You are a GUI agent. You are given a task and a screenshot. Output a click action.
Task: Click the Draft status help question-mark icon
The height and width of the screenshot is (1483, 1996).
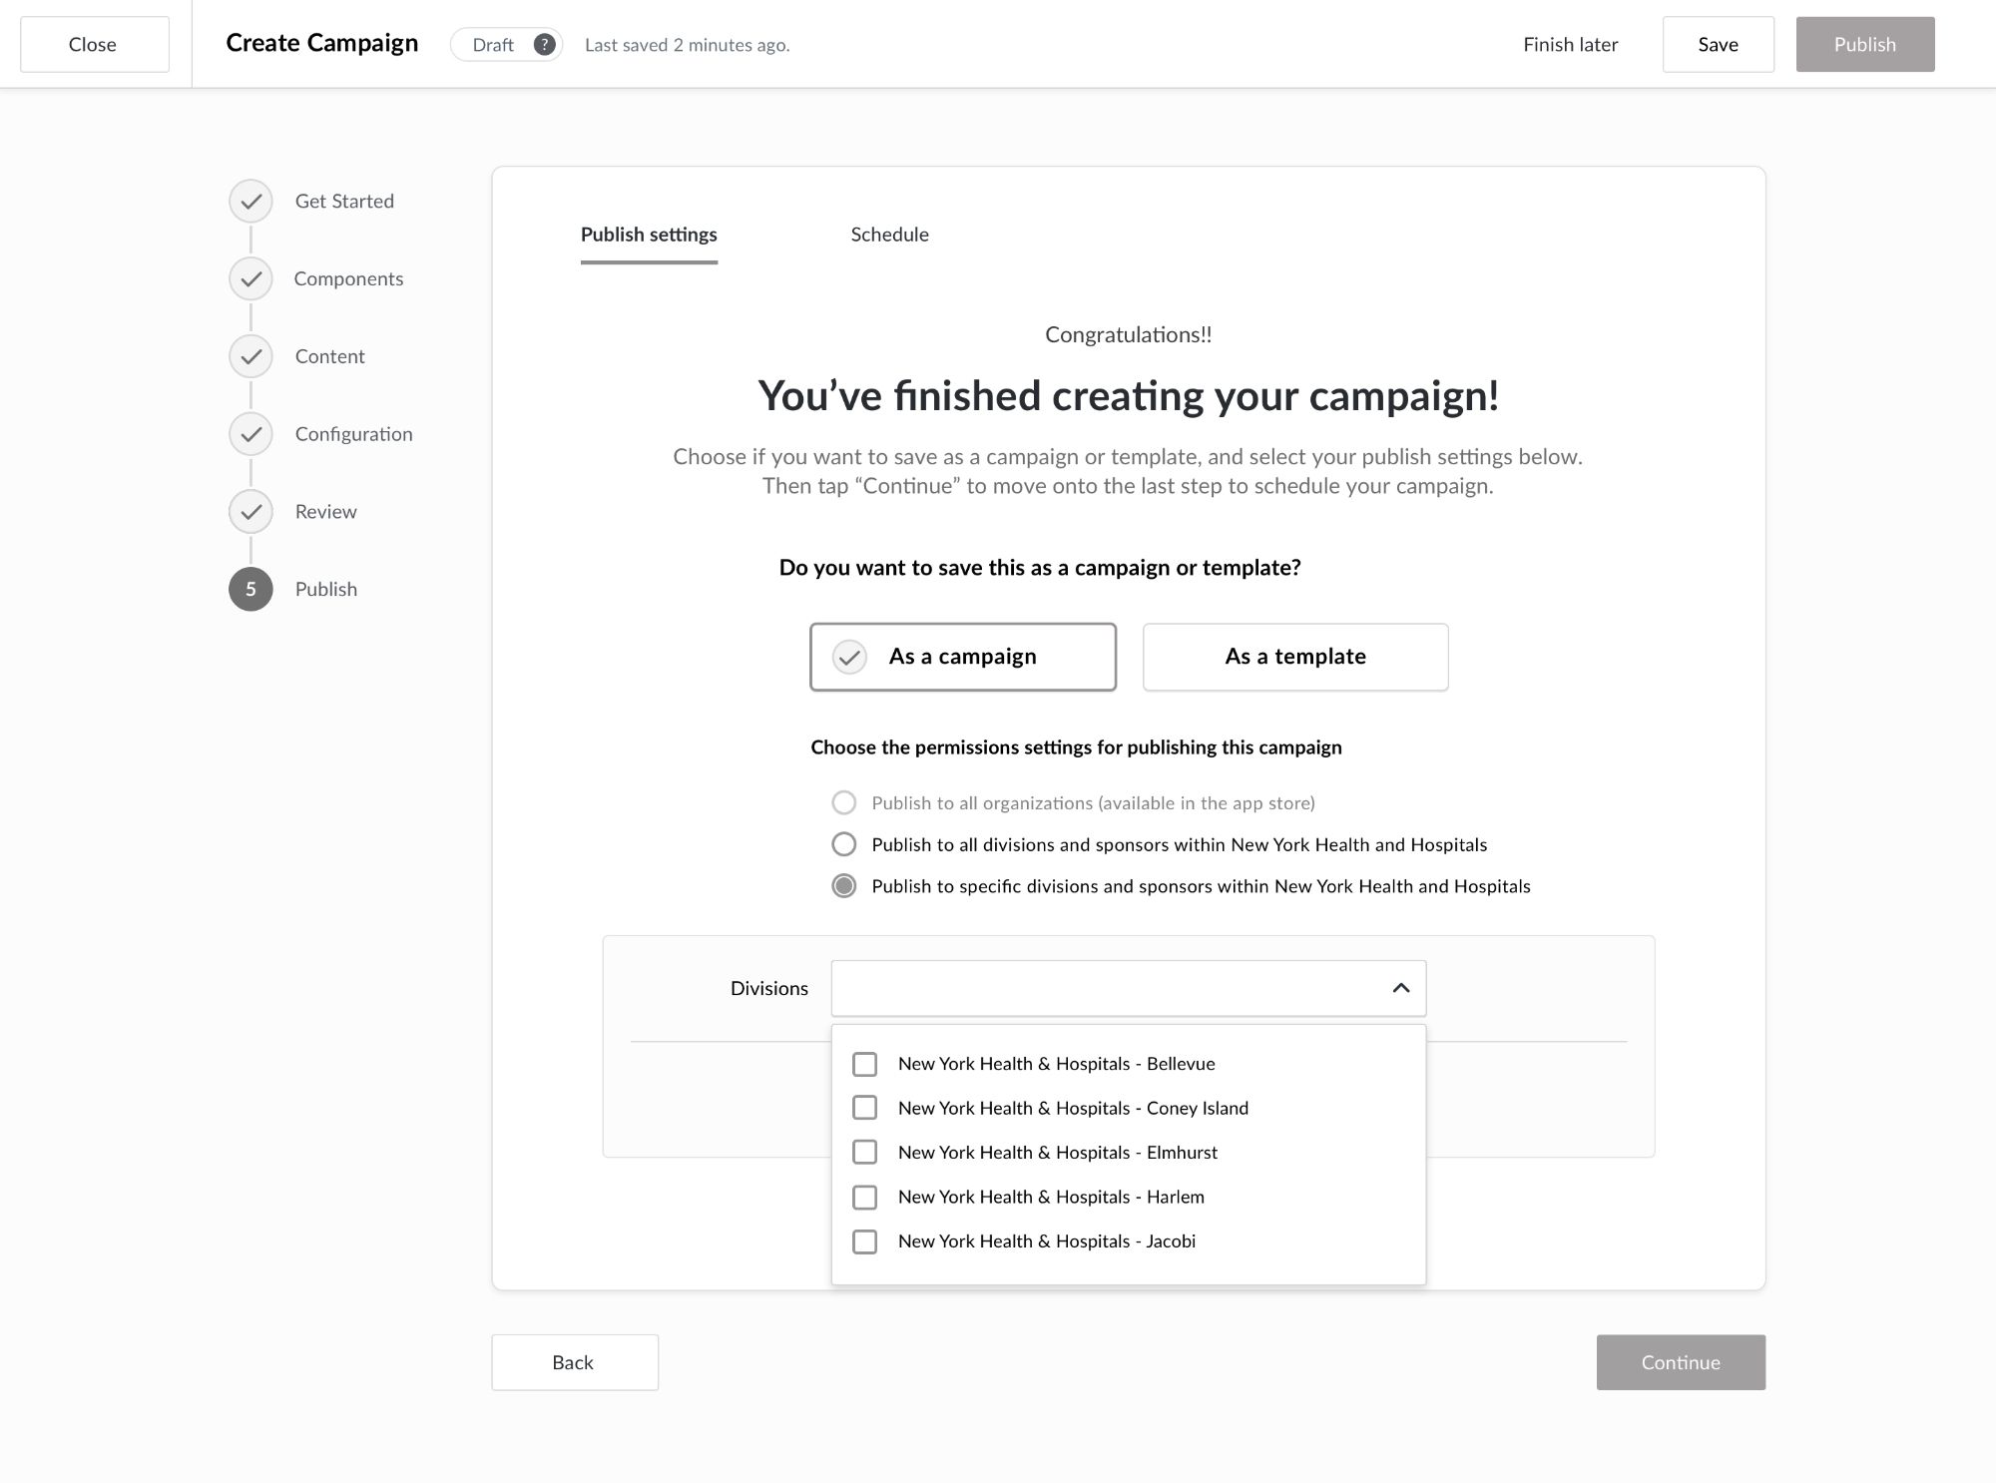pyautogui.click(x=544, y=45)
